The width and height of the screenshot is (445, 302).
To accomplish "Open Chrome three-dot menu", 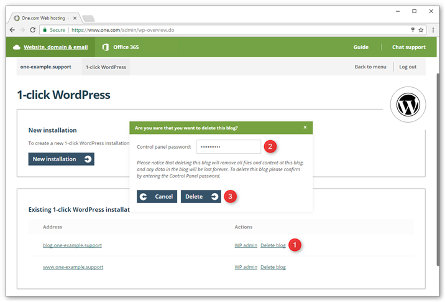I will [x=433, y=30].
